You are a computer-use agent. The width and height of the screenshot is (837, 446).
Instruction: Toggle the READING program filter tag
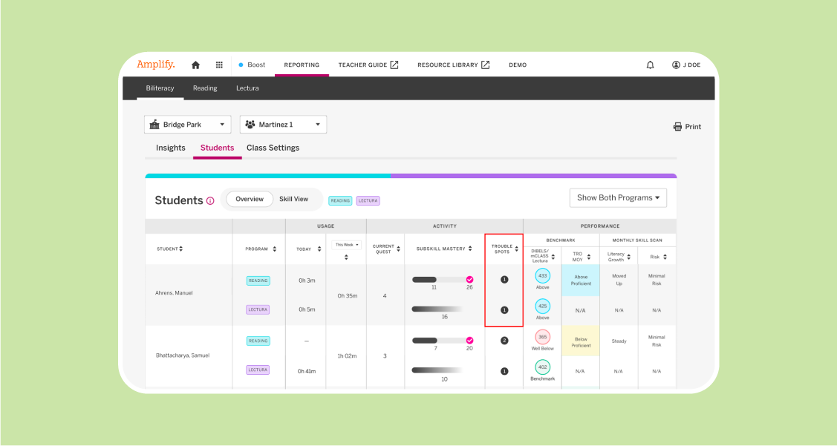pyautogui.click(x=340, y=200)
